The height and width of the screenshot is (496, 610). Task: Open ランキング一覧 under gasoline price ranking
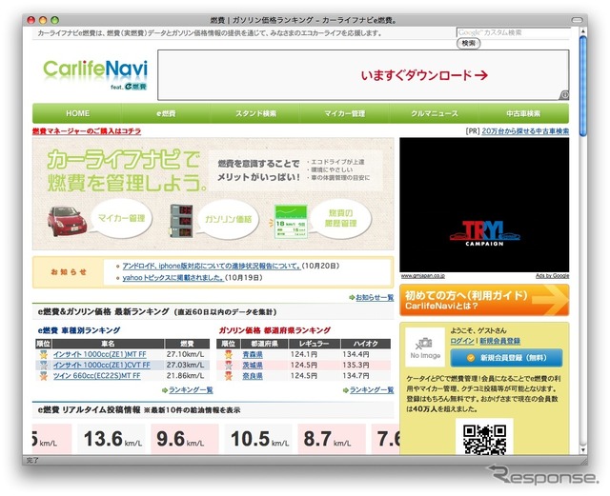372,390
